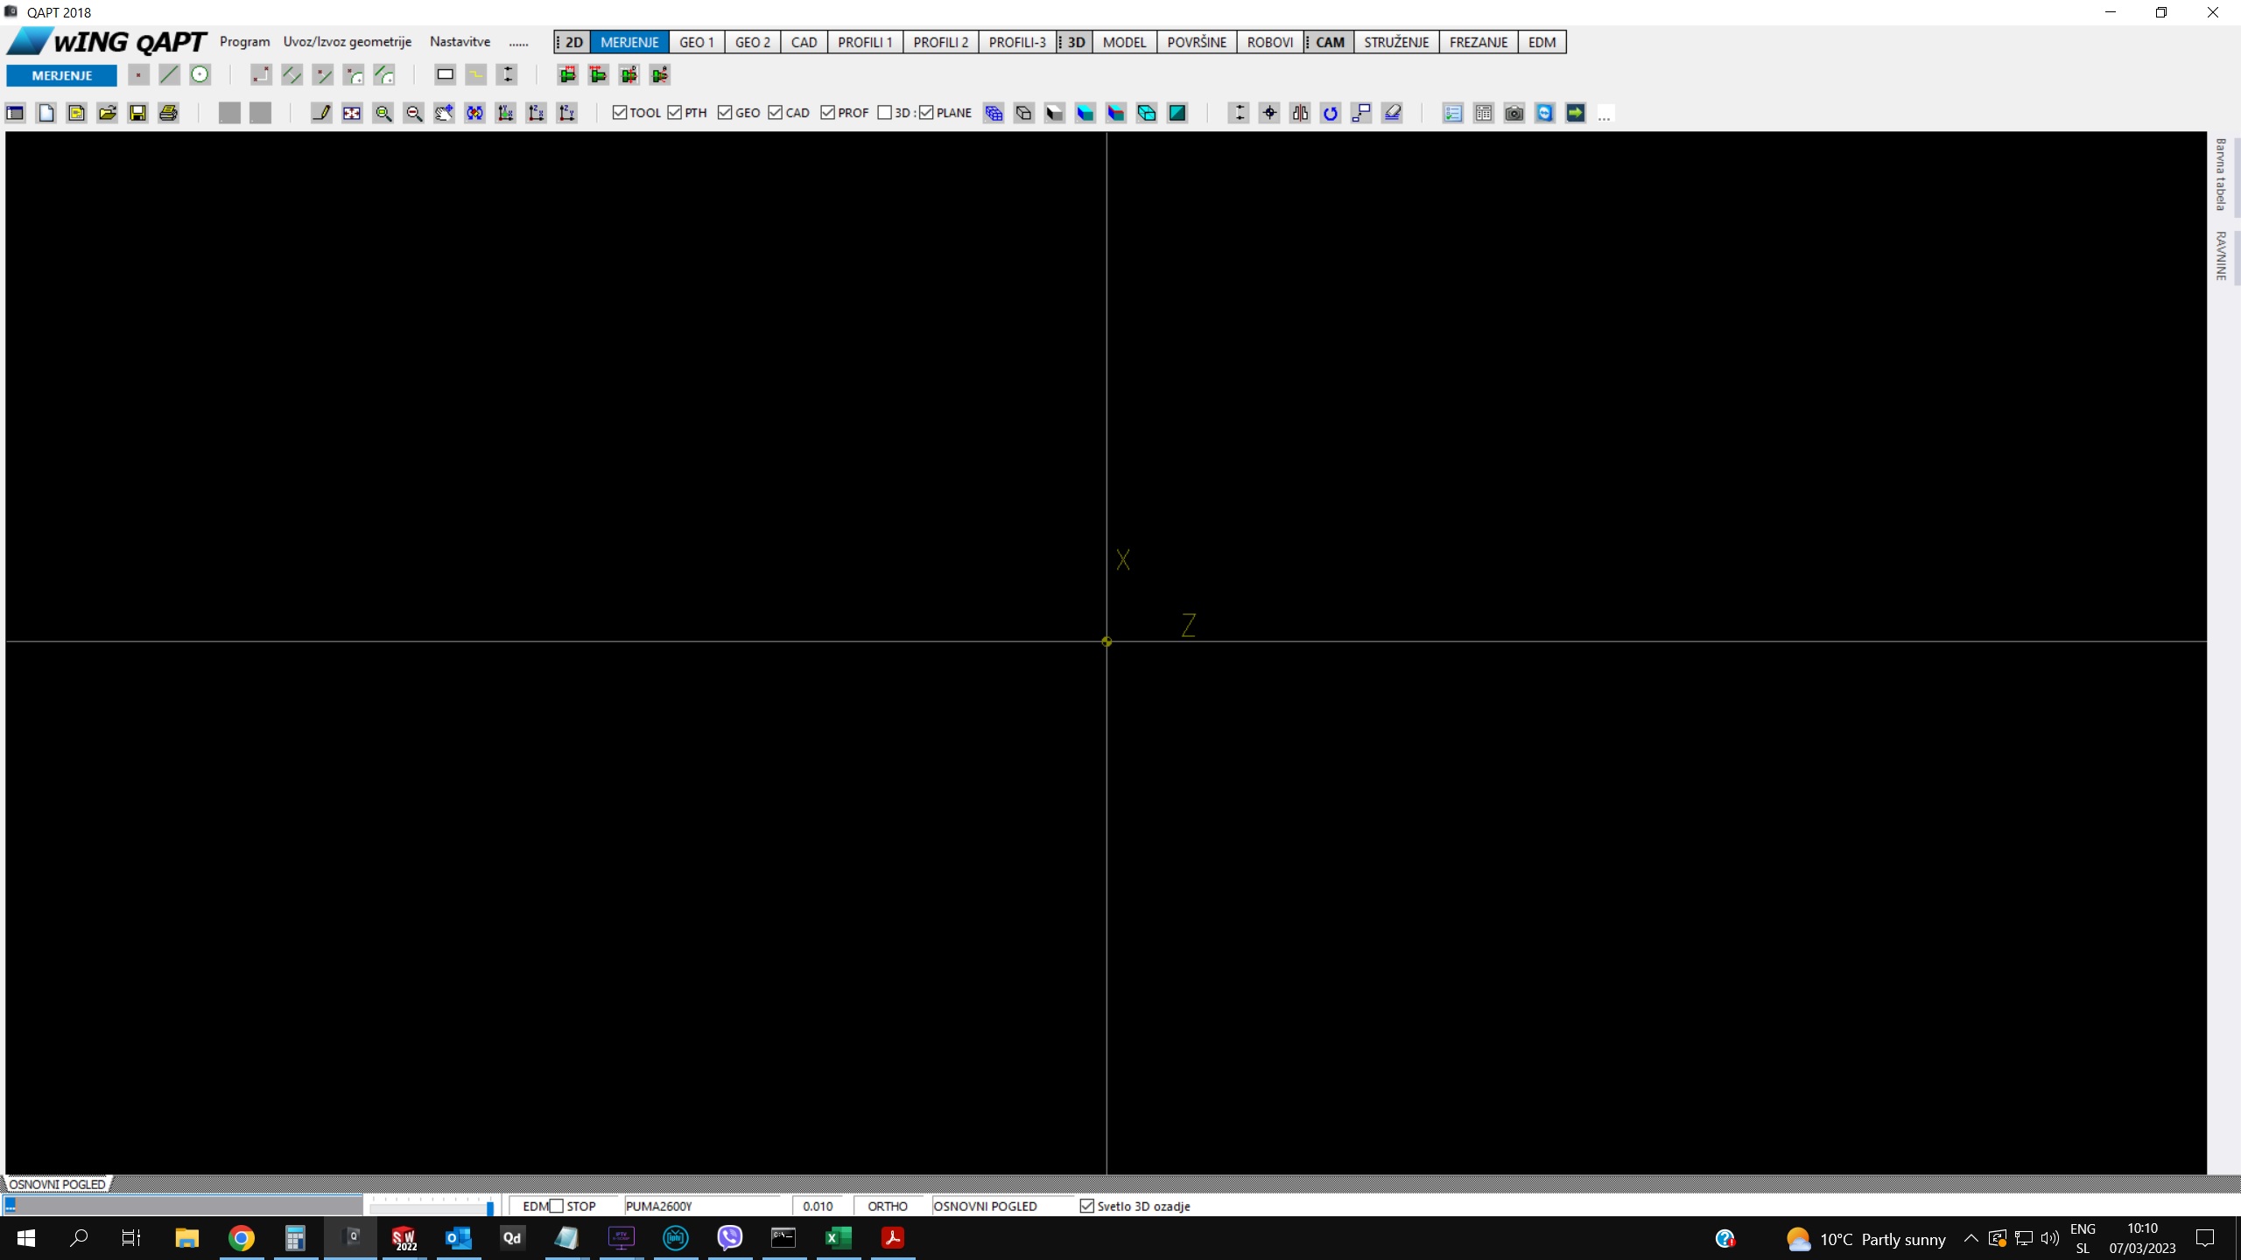
Task: Click the zoom in magnifier icon
Action: point(383,113)
